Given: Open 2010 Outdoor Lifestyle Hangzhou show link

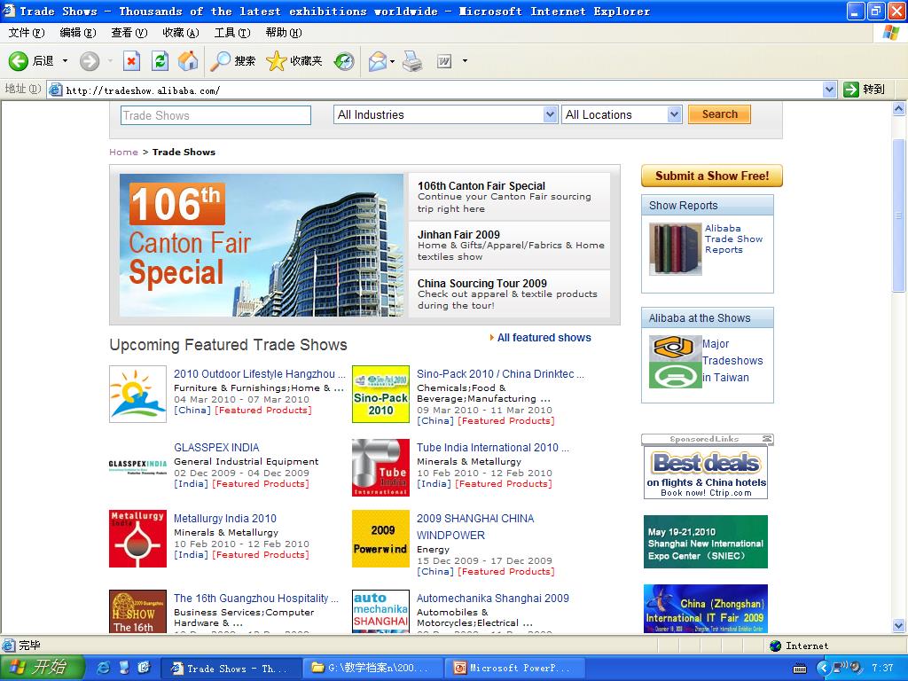Looking at the screenshot, I should 260,374.
